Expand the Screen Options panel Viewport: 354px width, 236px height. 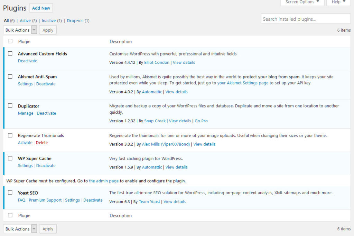click(x=302, y=2)
